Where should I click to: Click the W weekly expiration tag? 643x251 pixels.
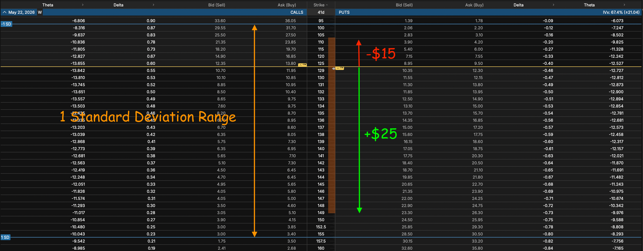40,12
